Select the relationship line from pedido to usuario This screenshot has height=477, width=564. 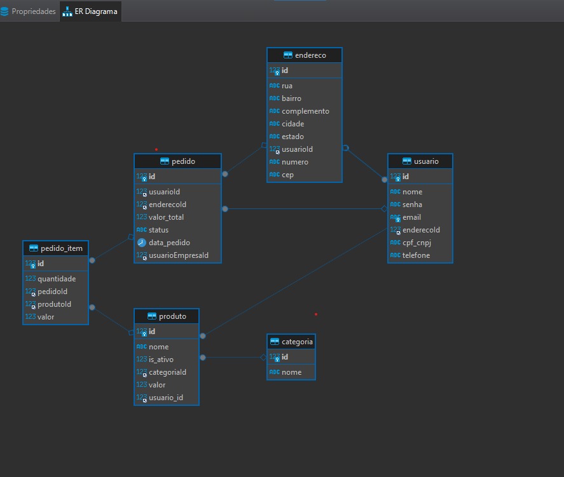305,209
